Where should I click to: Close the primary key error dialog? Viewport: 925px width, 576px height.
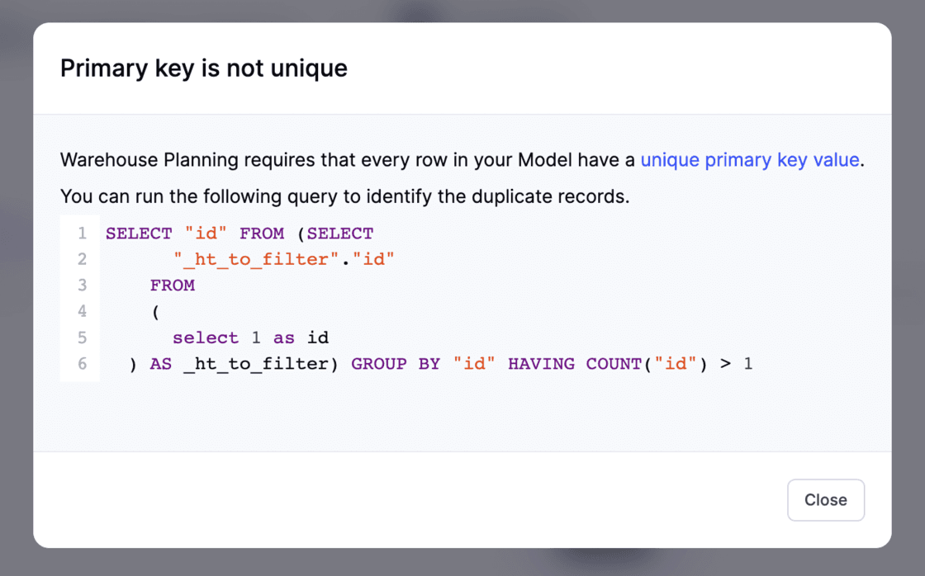tap(825, 500)
